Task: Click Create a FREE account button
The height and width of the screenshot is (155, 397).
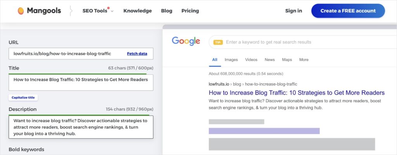Action: coord(348,10)
